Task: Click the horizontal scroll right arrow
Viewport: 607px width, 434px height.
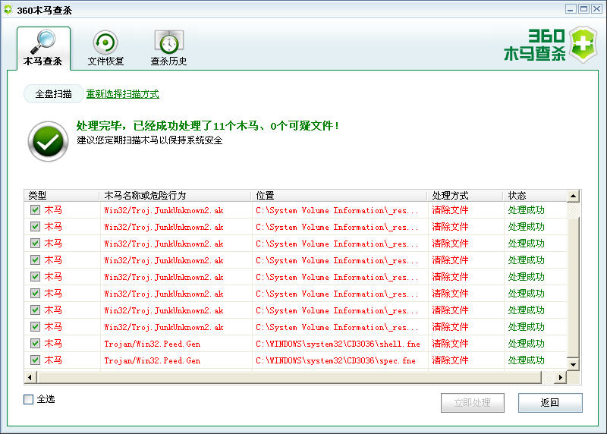Action: [x=560, y=377]
